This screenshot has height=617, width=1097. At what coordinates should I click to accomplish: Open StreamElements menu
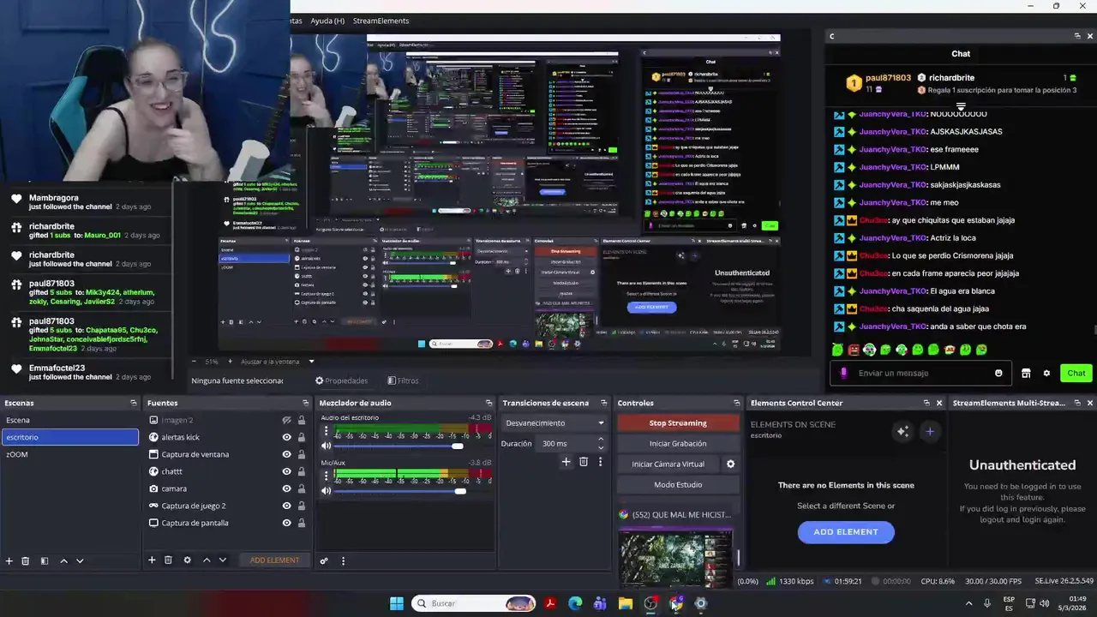pos(381,21)
